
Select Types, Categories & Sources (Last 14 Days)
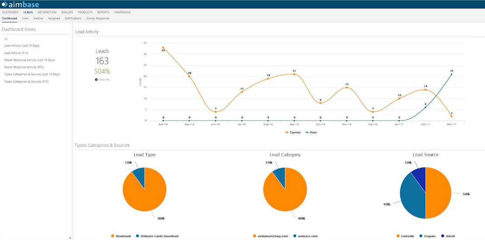coord(32,74)
